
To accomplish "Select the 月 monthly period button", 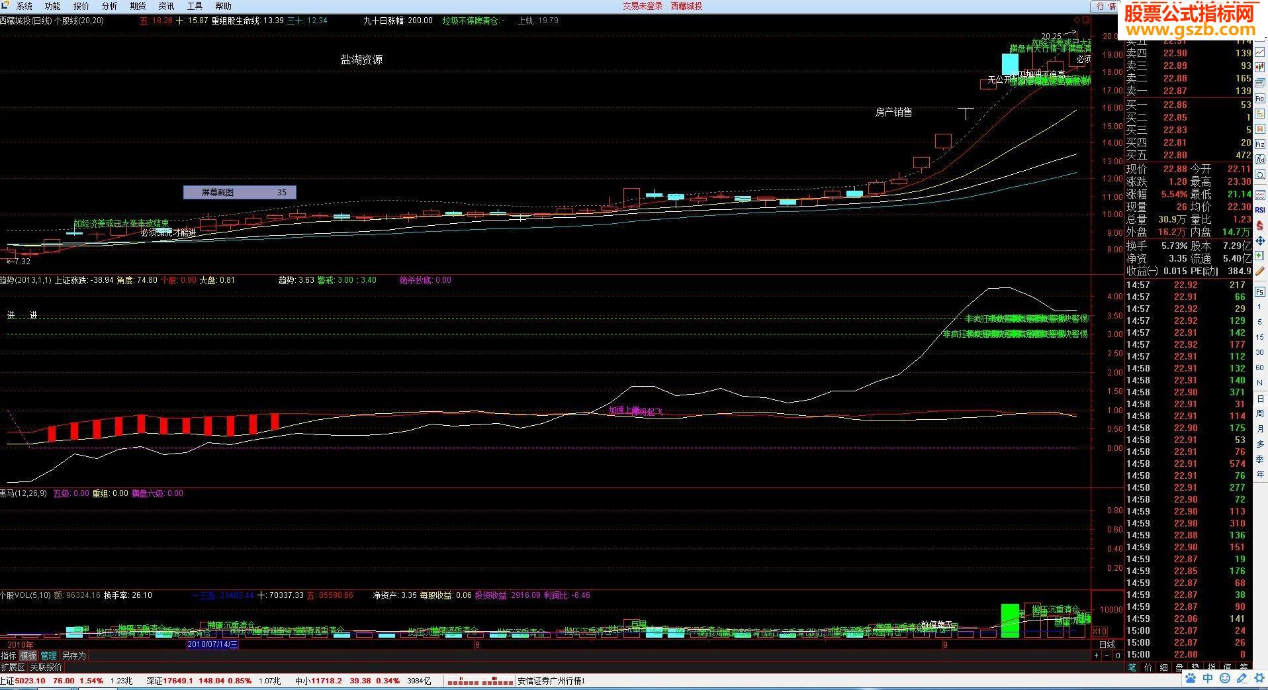I will coord(1260,429).
